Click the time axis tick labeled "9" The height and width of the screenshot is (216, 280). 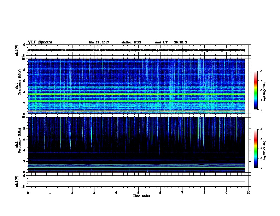226,193
